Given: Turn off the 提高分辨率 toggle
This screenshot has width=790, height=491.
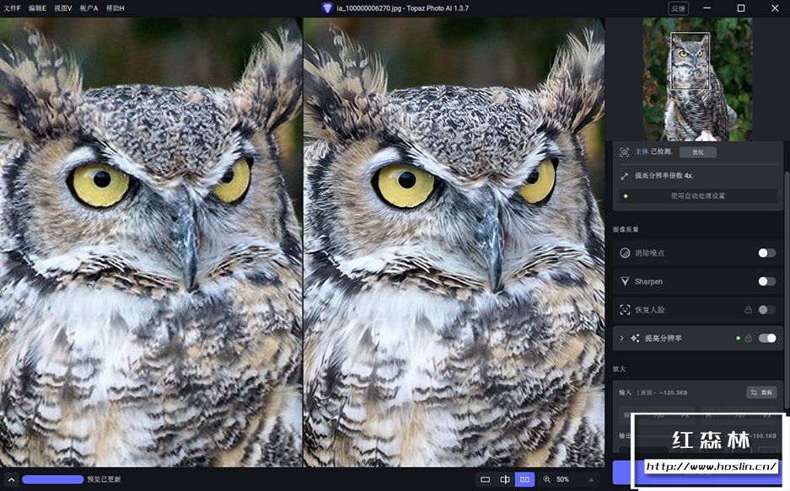Looking at the screenshot, I should [x=767, y=338].
